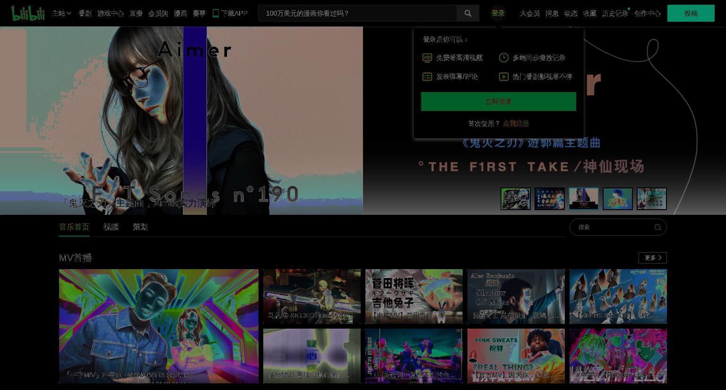The width and height of the screenshot is (726, 390).
Task: Select the third banner carousel thumbnail
Action: 584,199
